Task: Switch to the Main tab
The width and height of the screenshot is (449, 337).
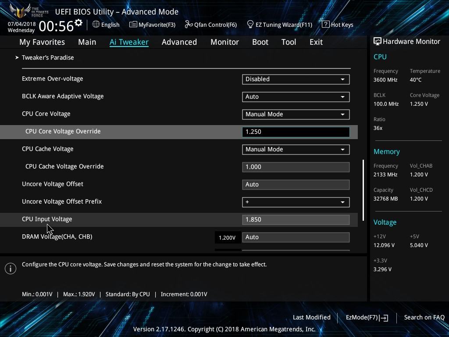Action: 87,42
